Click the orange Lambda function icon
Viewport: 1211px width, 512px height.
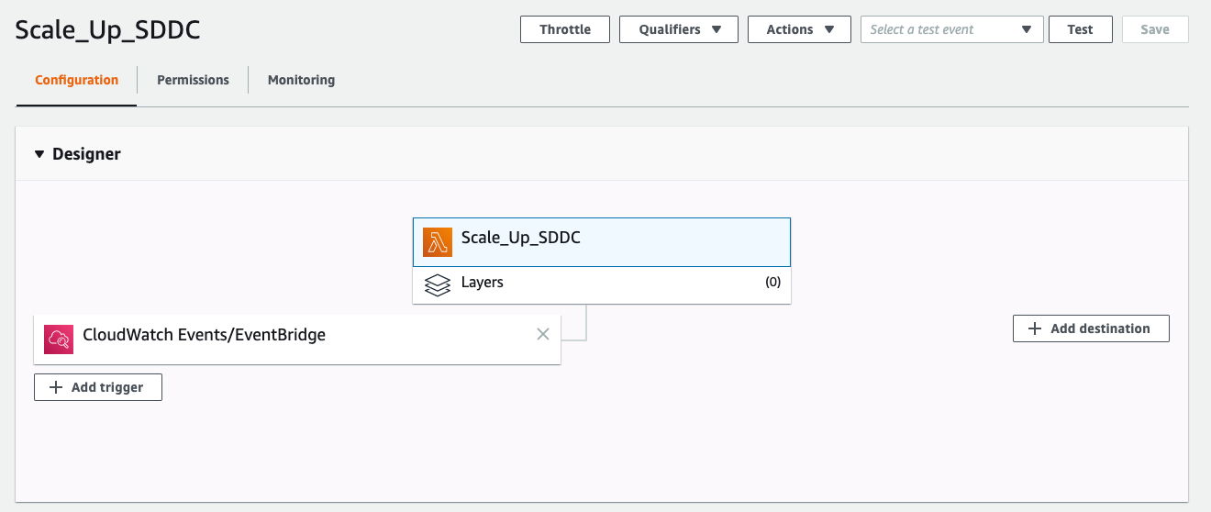(438, 241)
